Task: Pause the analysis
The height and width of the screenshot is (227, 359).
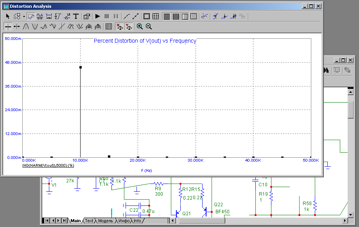Action: pyautogui.click(x=116, y=16)
